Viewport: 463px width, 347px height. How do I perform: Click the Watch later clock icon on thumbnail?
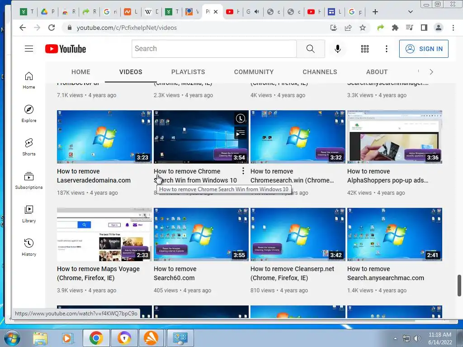click(x=241, y=119)
